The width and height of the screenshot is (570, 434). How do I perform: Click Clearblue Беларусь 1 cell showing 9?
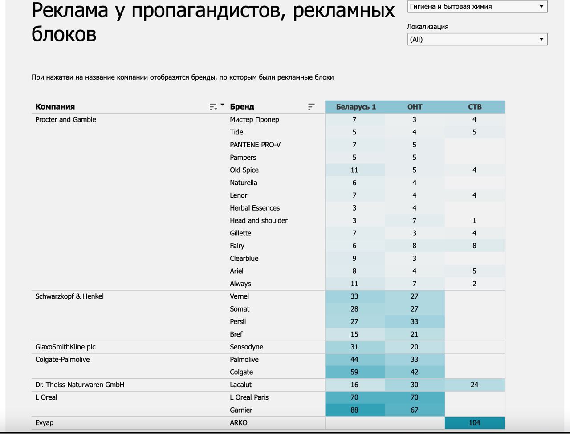[x=355, y=259]
